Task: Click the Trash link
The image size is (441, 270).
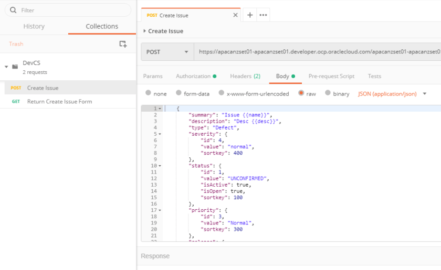Action: (x=16, y=44)
